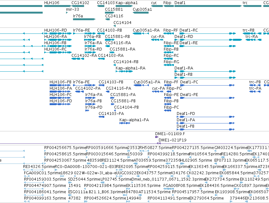This screenshot has height=203, width=269.
Task: Select transcript HLH106-RD
Action: tap(58, 33)
